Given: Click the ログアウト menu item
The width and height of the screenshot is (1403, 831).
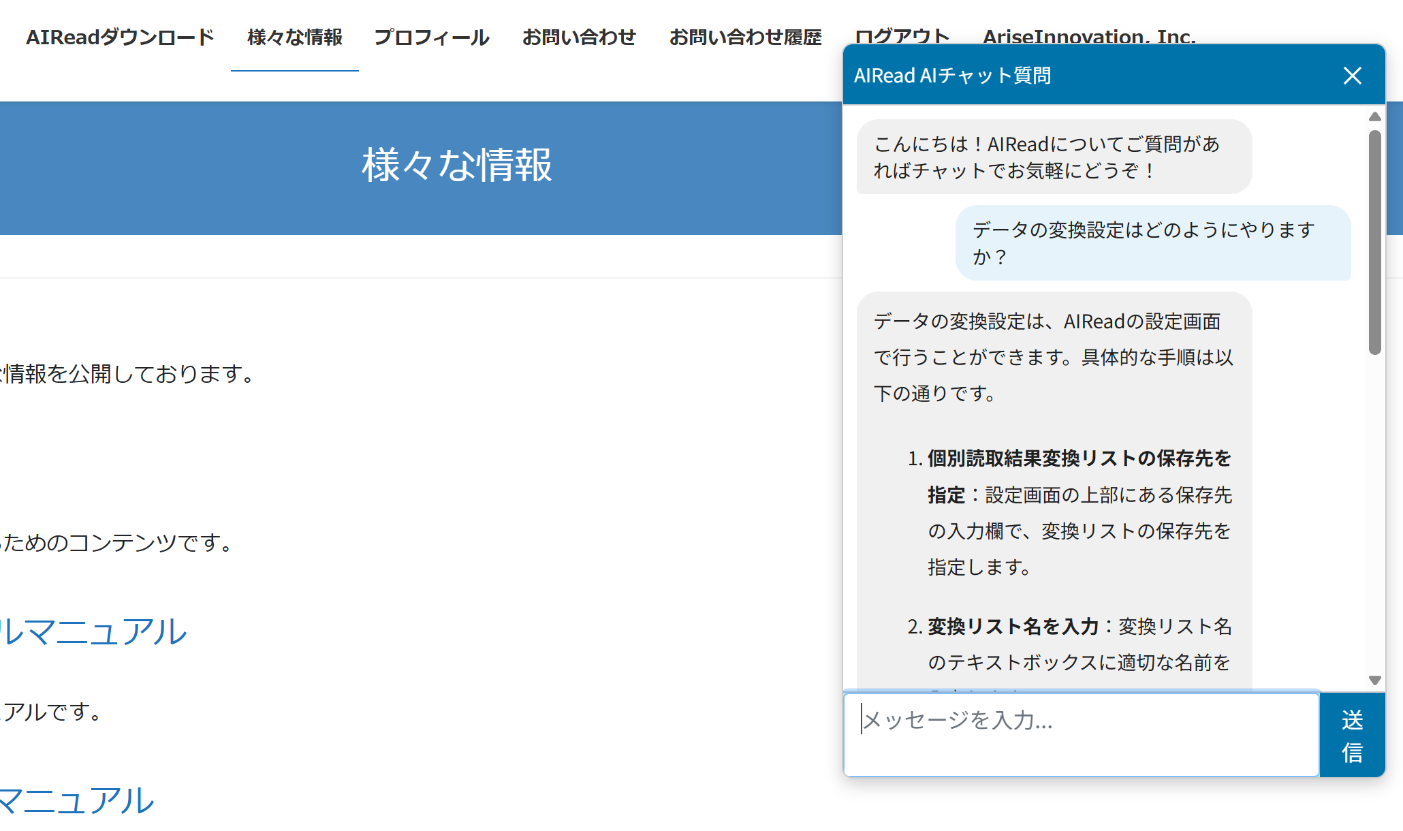Looking at the screenshot, I should click(x=902, y=35).
